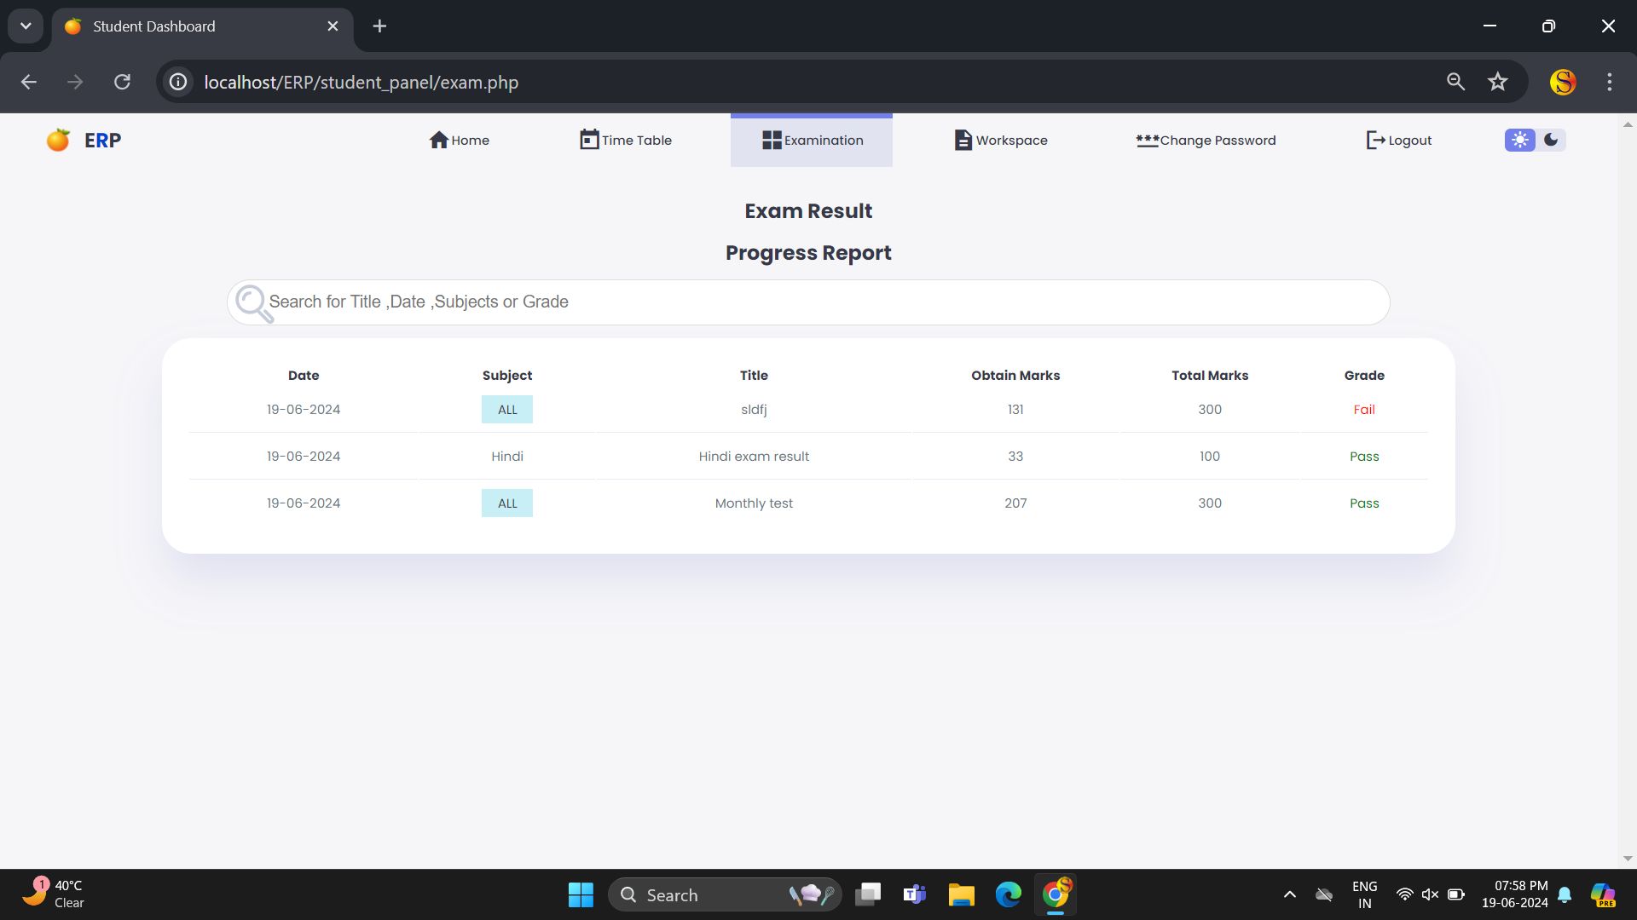Expand the tab search dropdown arrow
Image resolution: width=1637 pixels, height=920 pixels.
point(26,26)
